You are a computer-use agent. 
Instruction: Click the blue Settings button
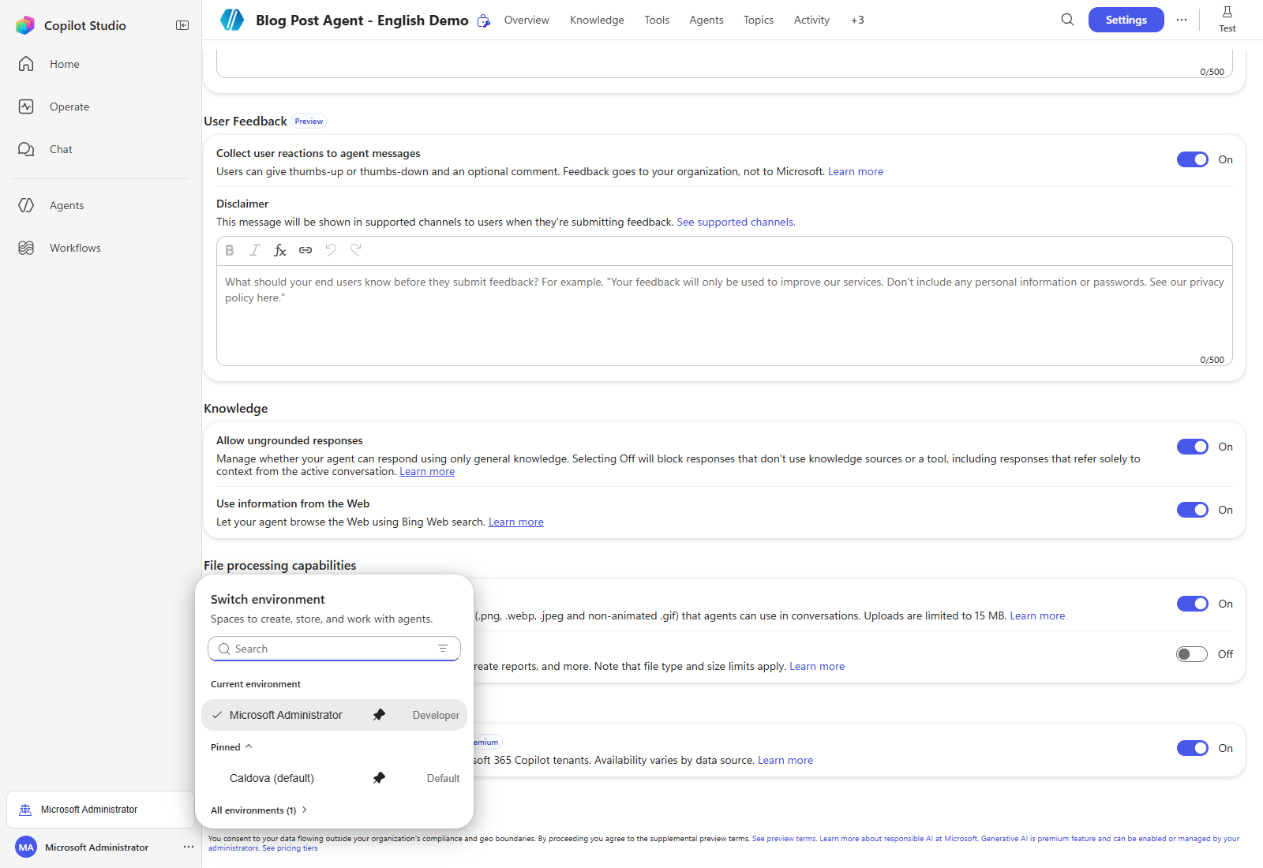[1126, 20]
